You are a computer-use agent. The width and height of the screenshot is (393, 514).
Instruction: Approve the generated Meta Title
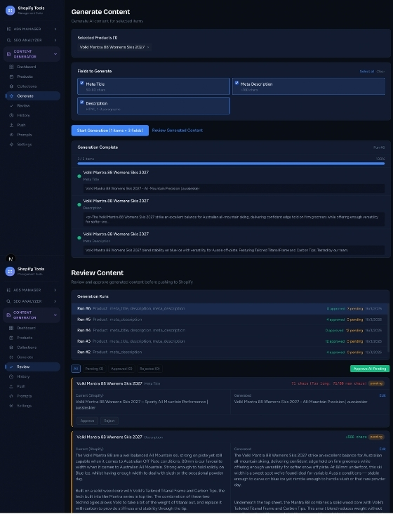tap(87, 421)
